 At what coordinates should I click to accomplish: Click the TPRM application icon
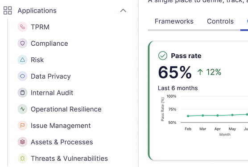coord(22,27)
